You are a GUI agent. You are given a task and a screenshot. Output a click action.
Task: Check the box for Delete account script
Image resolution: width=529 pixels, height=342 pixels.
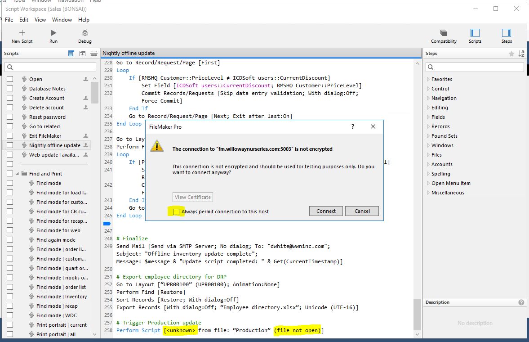10,108
